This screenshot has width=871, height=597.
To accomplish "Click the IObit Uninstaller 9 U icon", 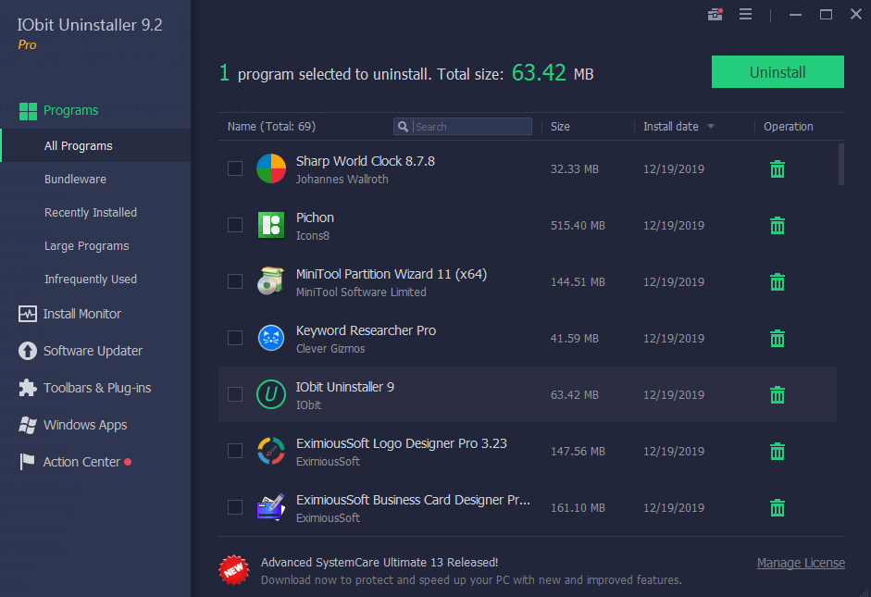I will click(271, 394).
